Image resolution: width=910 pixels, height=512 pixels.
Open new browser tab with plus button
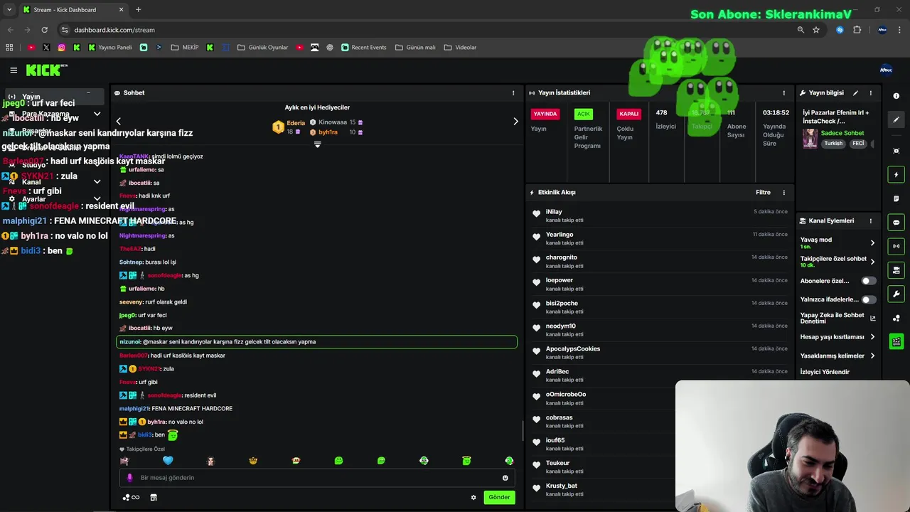point(138,10)
